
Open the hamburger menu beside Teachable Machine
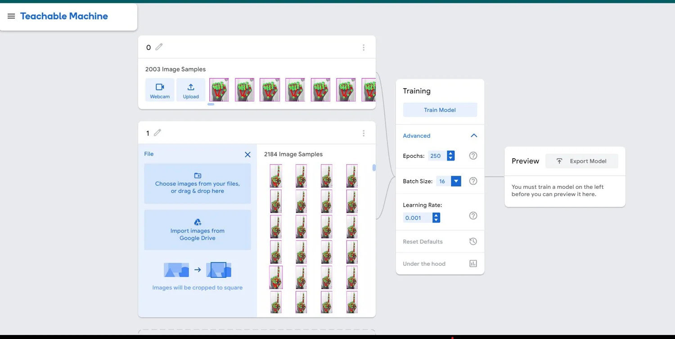11,16
